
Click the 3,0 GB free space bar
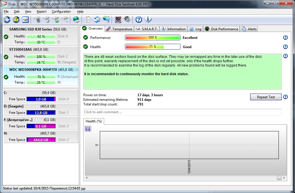41,99
